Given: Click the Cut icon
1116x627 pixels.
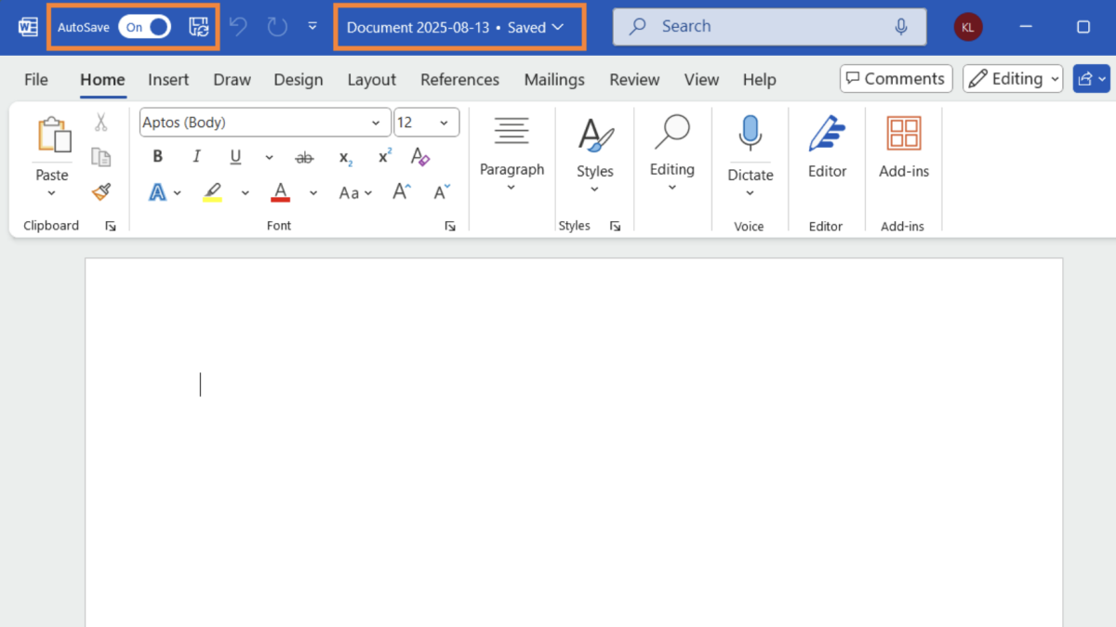Looking at the screenshot, I should [x=100, y=122].
